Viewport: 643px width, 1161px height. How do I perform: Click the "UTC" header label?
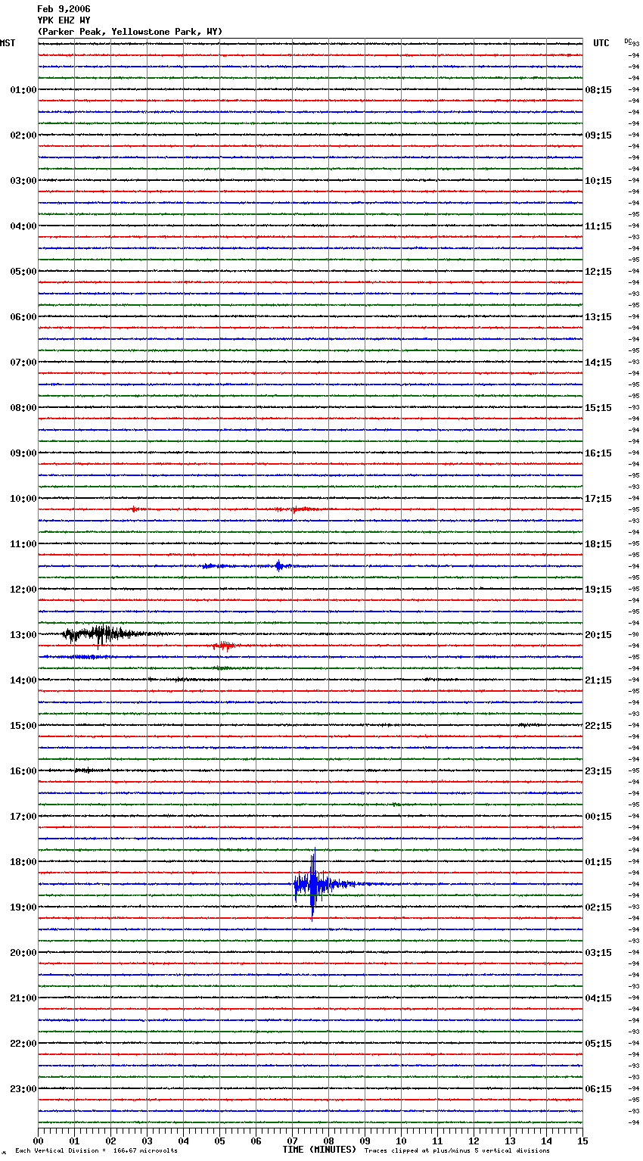pyautogui.click(x=601, y=43)
